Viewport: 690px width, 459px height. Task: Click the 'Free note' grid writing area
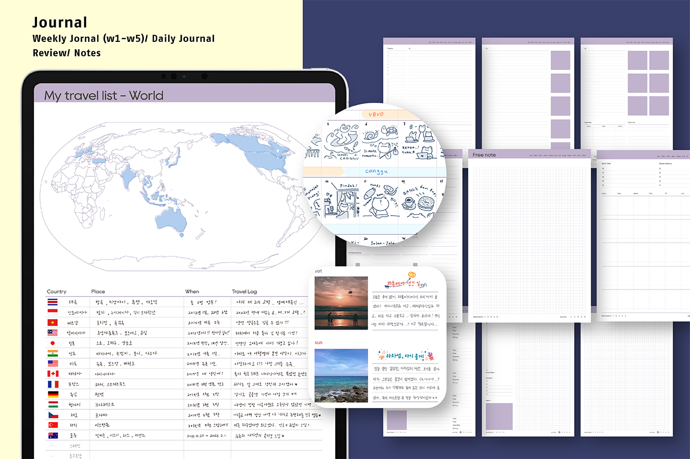[x=528, y=236]
